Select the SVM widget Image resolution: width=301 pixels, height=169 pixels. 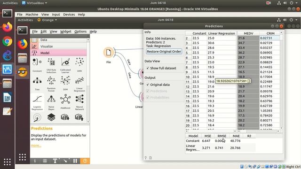pyautogui.click(x=65, y=84)
